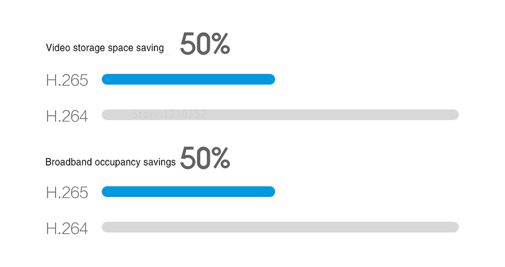Click the H.265 label in storage section
This screenshot has height=267, width=505.
[67, 80]
